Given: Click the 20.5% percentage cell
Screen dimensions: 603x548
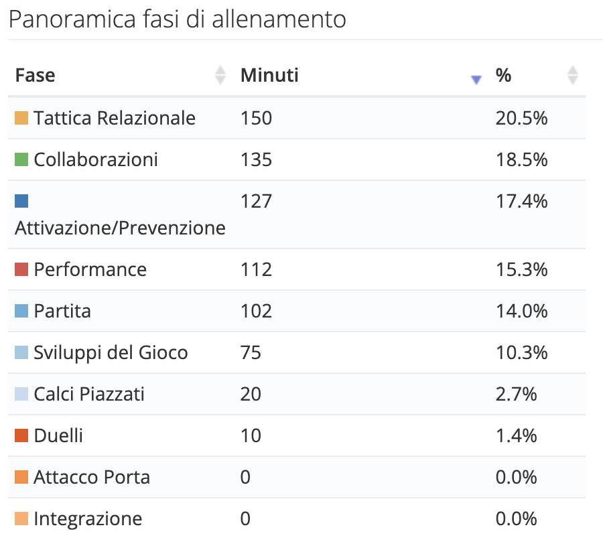Looking at the screenshot, I should (x=521, y=118).
